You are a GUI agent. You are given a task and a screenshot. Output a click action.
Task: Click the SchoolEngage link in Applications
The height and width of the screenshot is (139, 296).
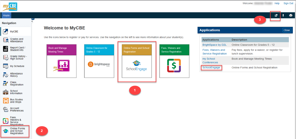pos(211,68)
